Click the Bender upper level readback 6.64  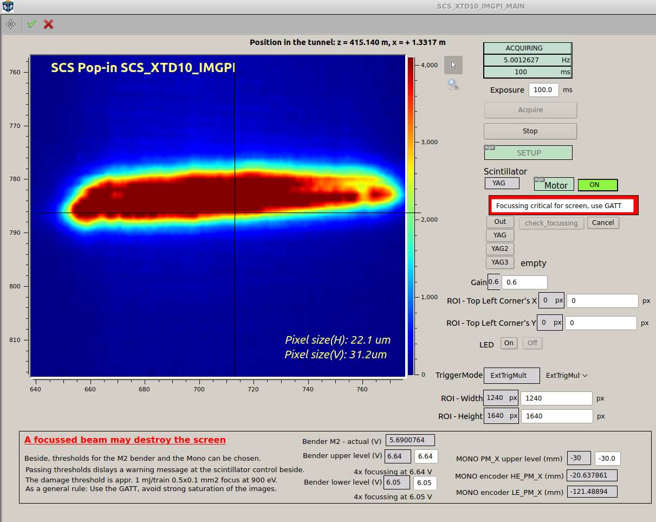pyautogui.click(x=399, y=456)
